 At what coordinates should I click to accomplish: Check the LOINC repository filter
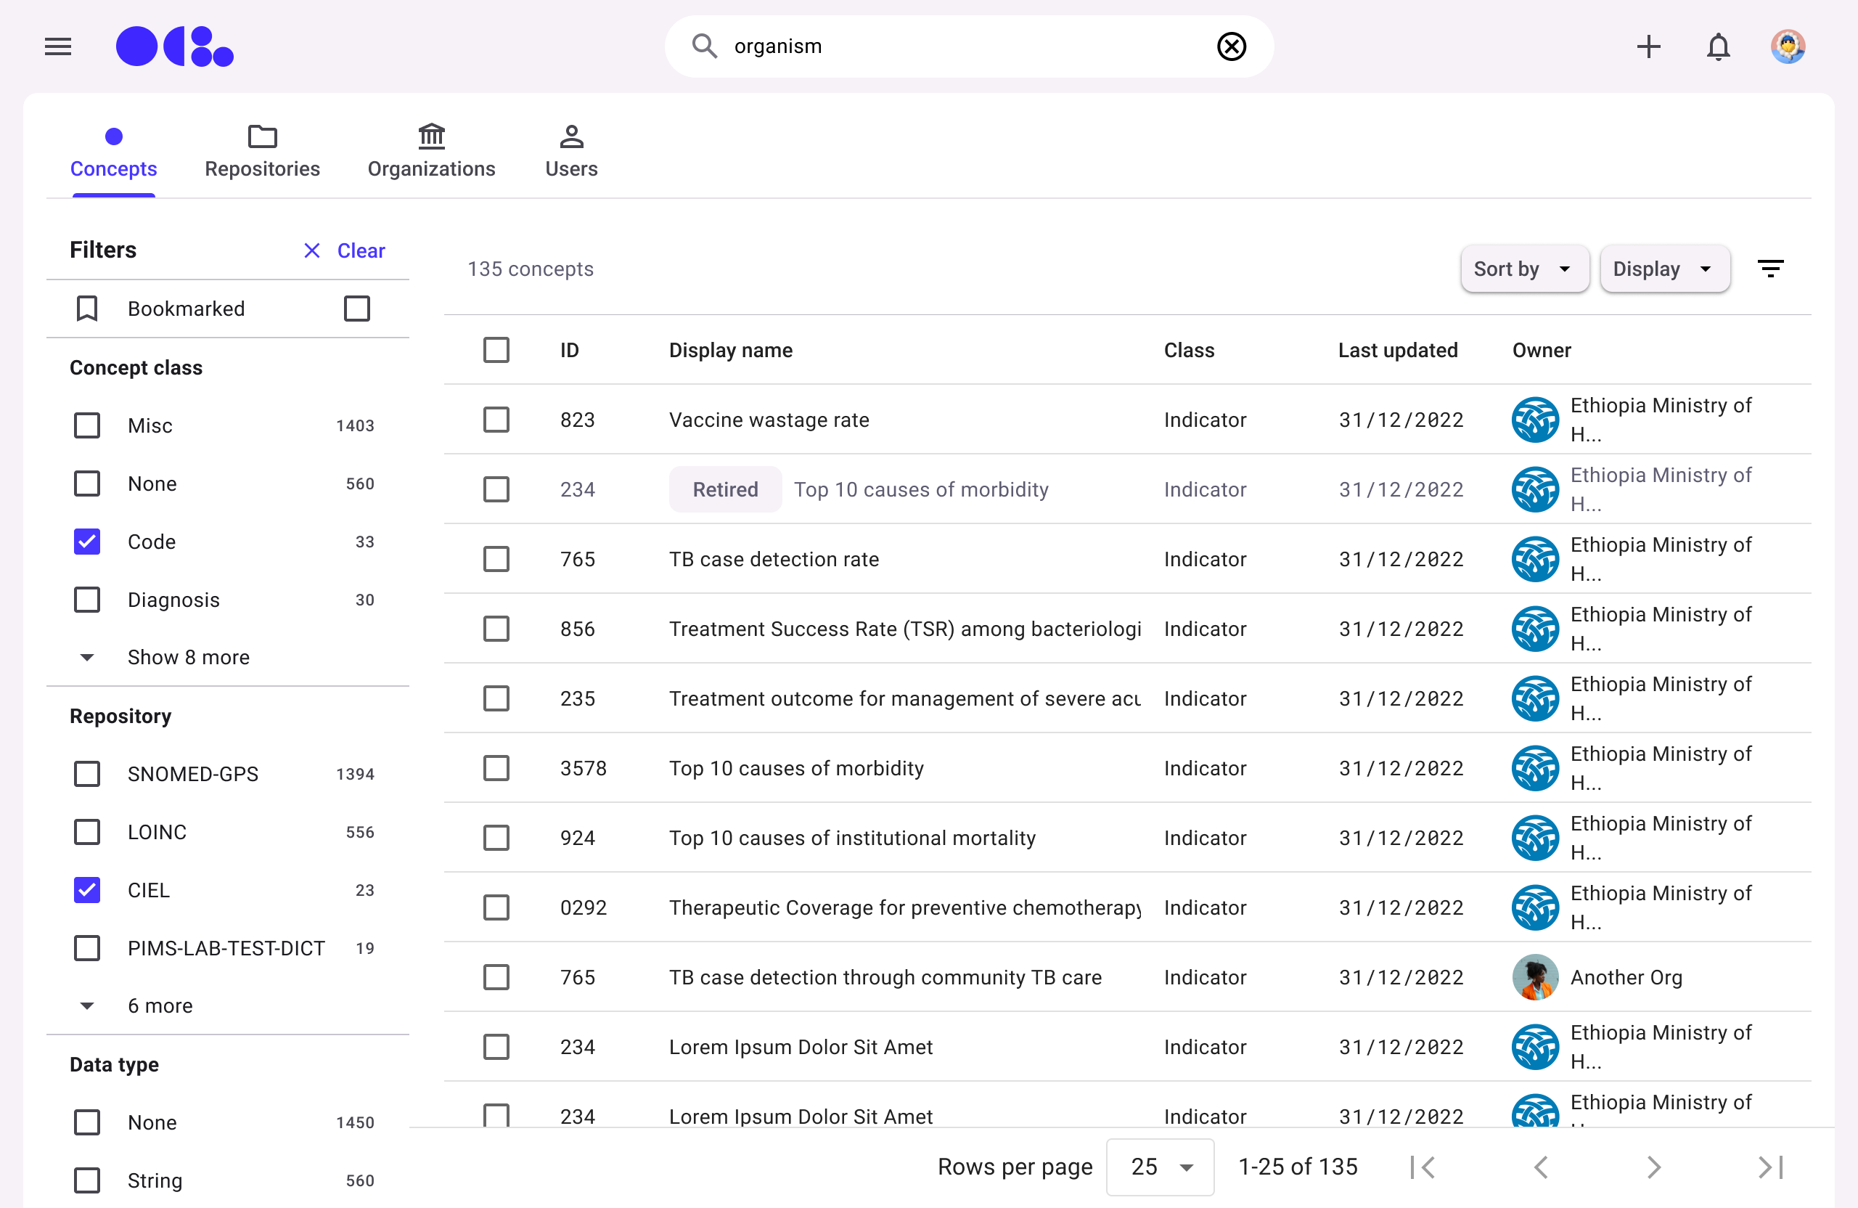87,832
